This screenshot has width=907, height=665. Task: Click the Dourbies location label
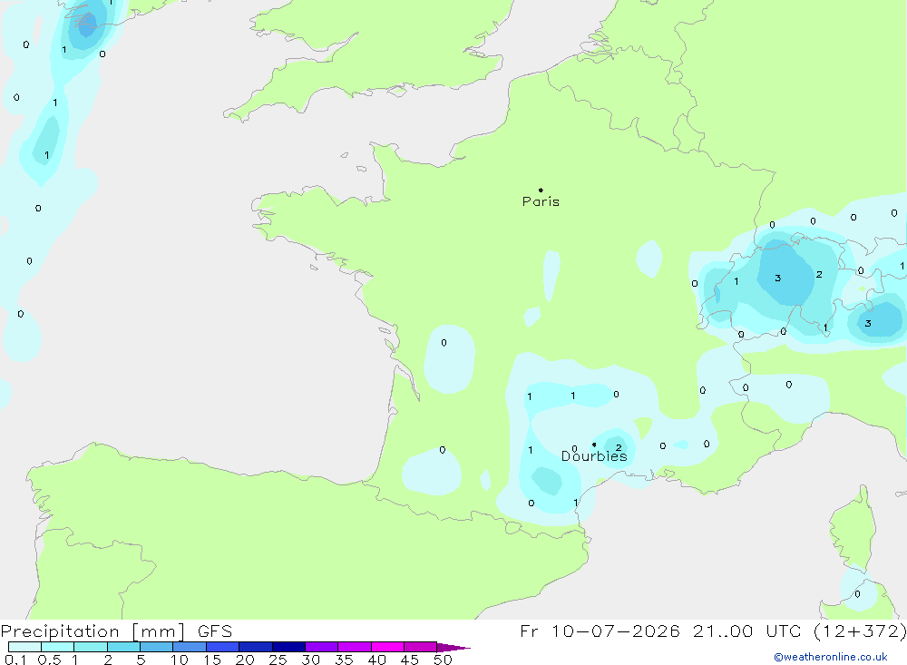click(x=594, y=456)
